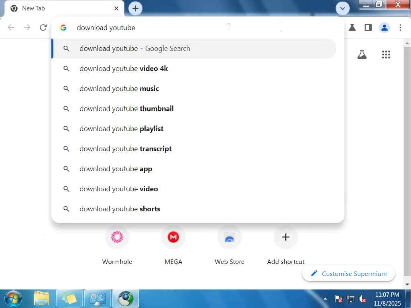411x308 pixels.
Task: Open the Wormhole shortcut
Action: coord(117,246)
